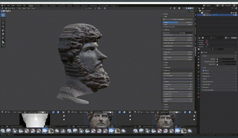
Task: Collapse the fix perspective section
Action: point(168,49)
